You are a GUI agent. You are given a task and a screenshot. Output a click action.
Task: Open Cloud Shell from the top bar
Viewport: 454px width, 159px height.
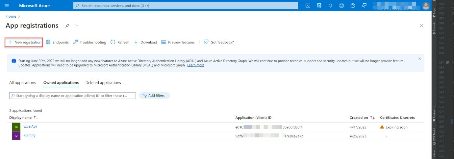(308, 6)
